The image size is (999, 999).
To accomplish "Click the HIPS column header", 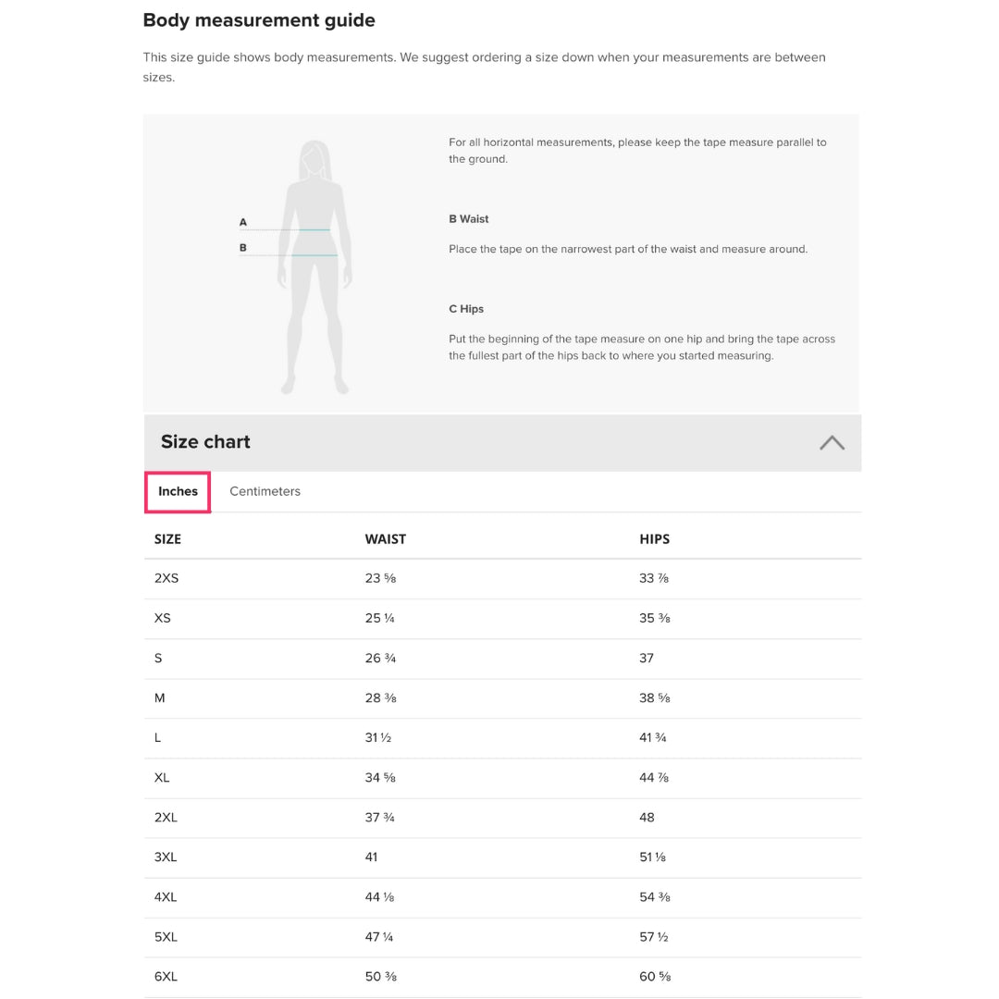I will pos(654,538).
